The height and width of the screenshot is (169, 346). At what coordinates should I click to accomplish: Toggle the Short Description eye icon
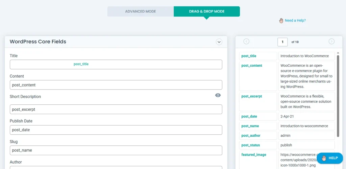[x=218, y=95]
